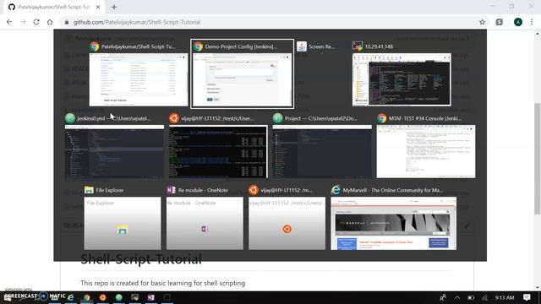This screenshot has width=541, height=304.
Task: Open Ubuntu terminal from taskbar
Action: (x=103, y=297)
